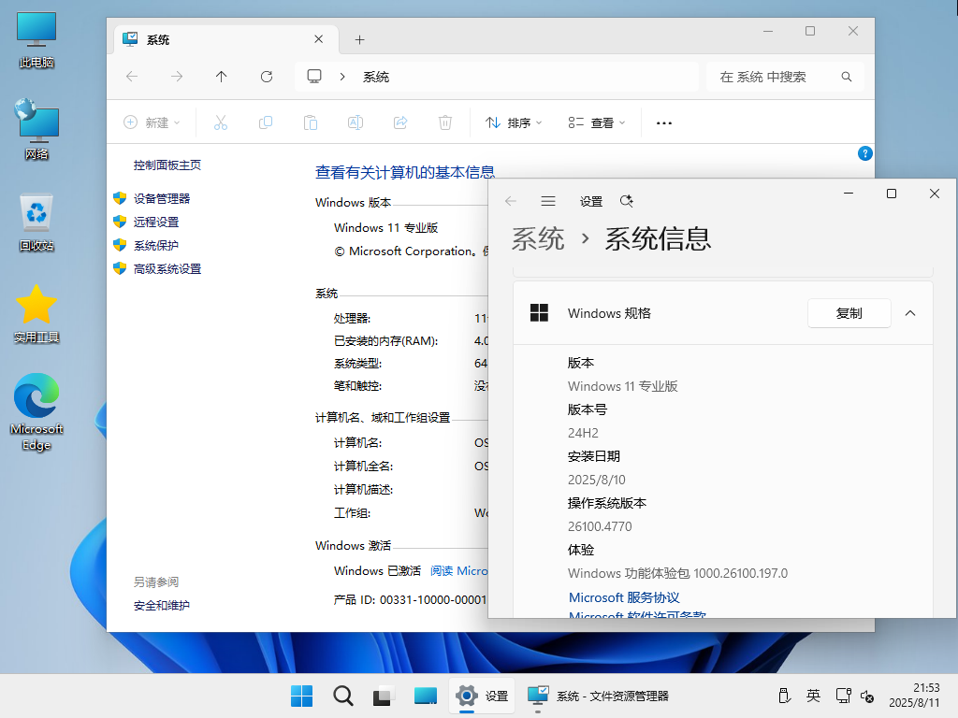Go up one level in explorer
Viewport: 958px width, 718px height.
221,77
